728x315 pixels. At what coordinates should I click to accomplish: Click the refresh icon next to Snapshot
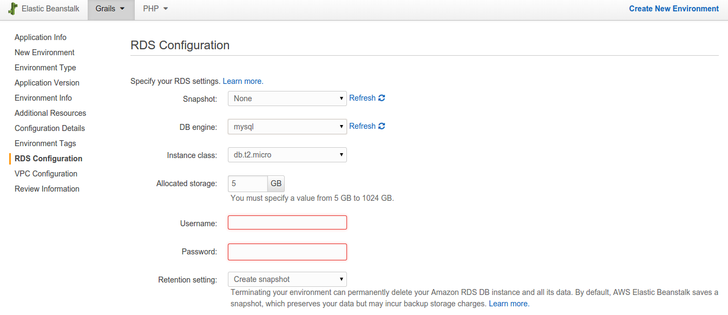(382, 98)
